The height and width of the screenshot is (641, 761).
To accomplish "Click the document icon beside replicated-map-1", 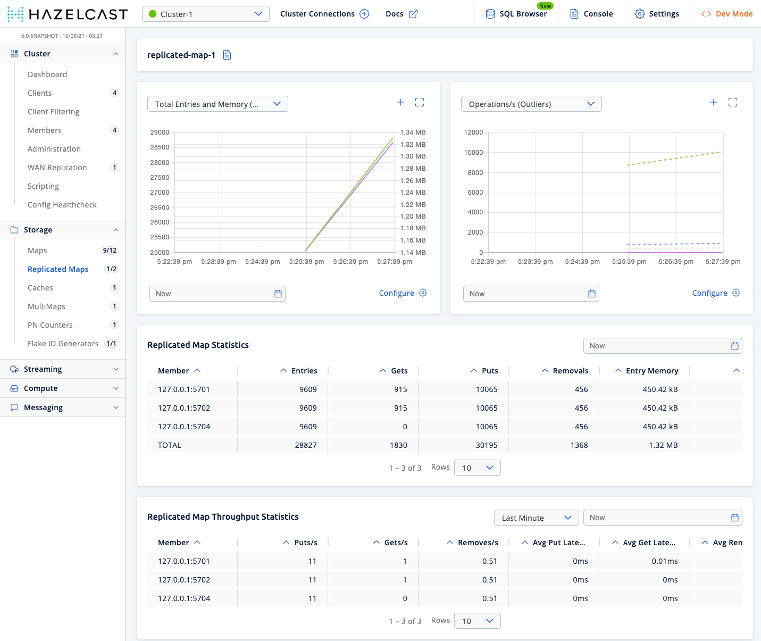I will tap(227, 55).
